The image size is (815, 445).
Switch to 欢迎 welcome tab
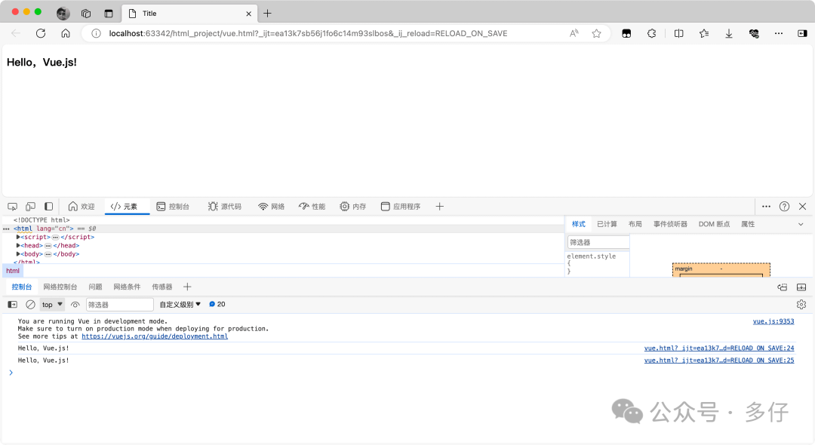click(x=81, y=207)
